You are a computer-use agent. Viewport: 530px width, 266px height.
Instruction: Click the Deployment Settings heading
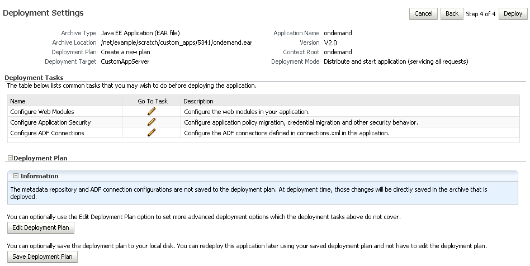[43, 13]
